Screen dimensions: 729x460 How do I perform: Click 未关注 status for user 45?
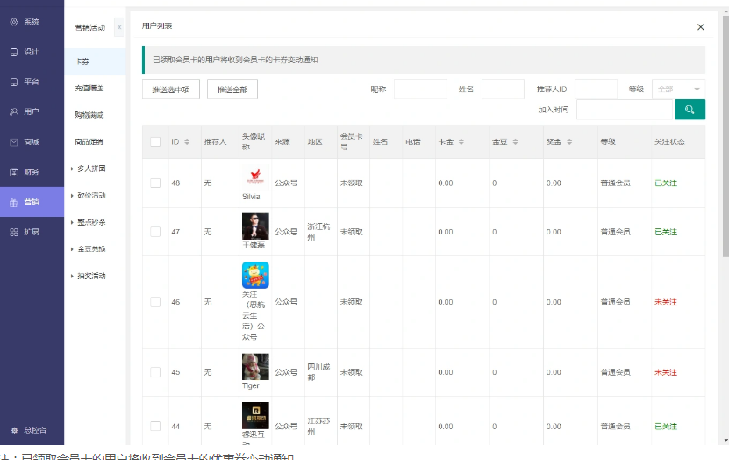tap(666, 372)
